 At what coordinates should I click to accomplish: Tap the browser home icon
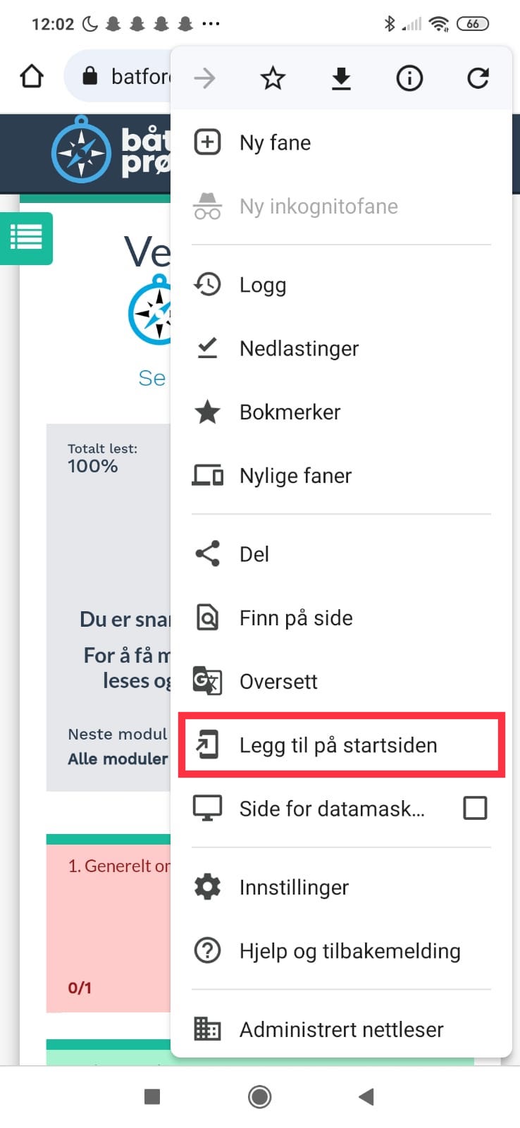(x=32, y=76)
